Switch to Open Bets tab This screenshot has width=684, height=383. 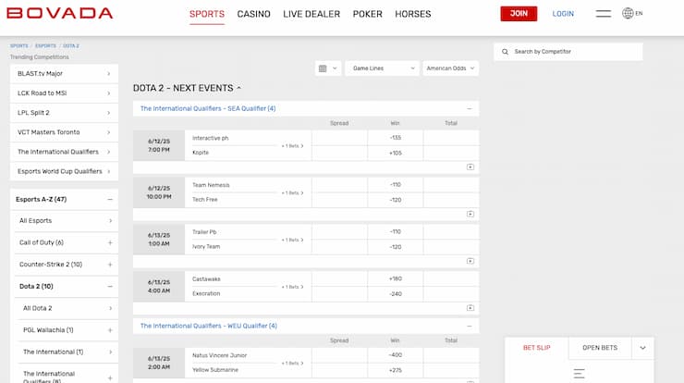(600, 348)
